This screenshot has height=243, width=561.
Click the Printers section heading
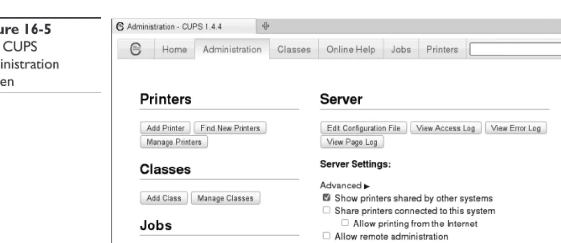[166, 99]
